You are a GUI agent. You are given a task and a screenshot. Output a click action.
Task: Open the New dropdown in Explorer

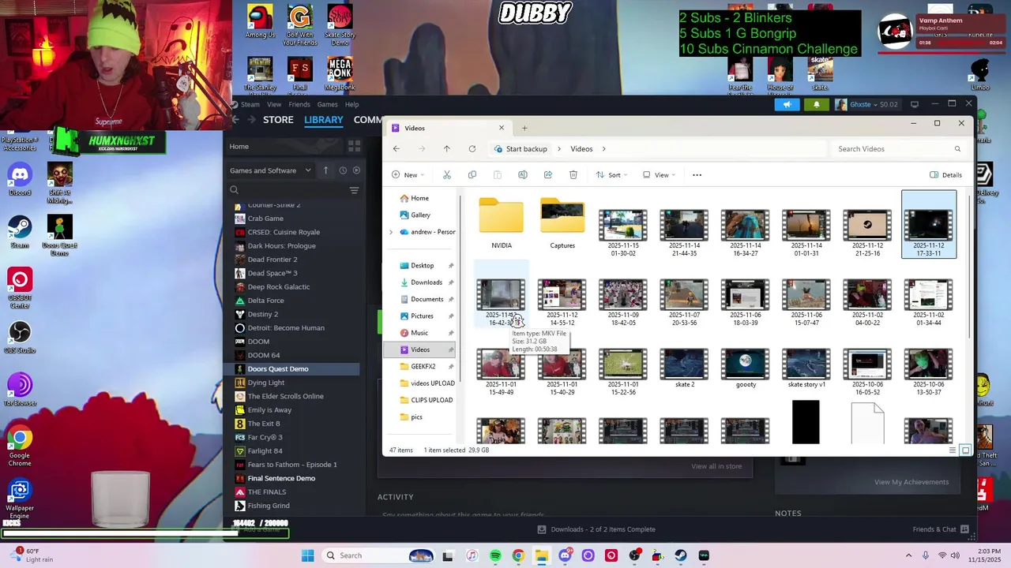pyautogui.click(x=408, y=175)
